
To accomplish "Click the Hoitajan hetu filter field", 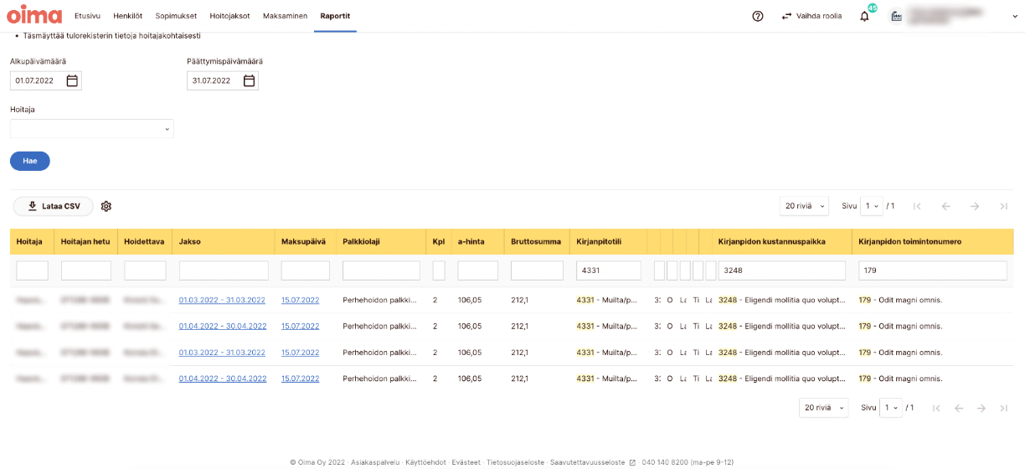I will 86,271.
